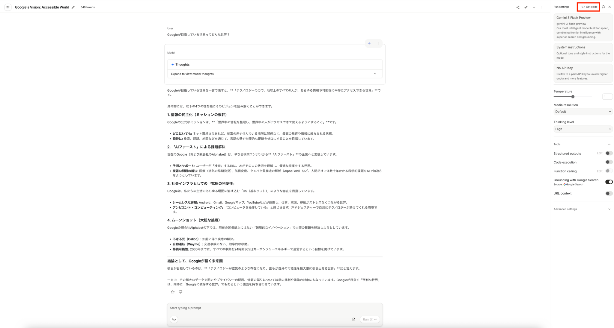The width and height of the screenshot is (614, 328).
Task: Enable Code execution tool
Action: click(x=609, y=162)
